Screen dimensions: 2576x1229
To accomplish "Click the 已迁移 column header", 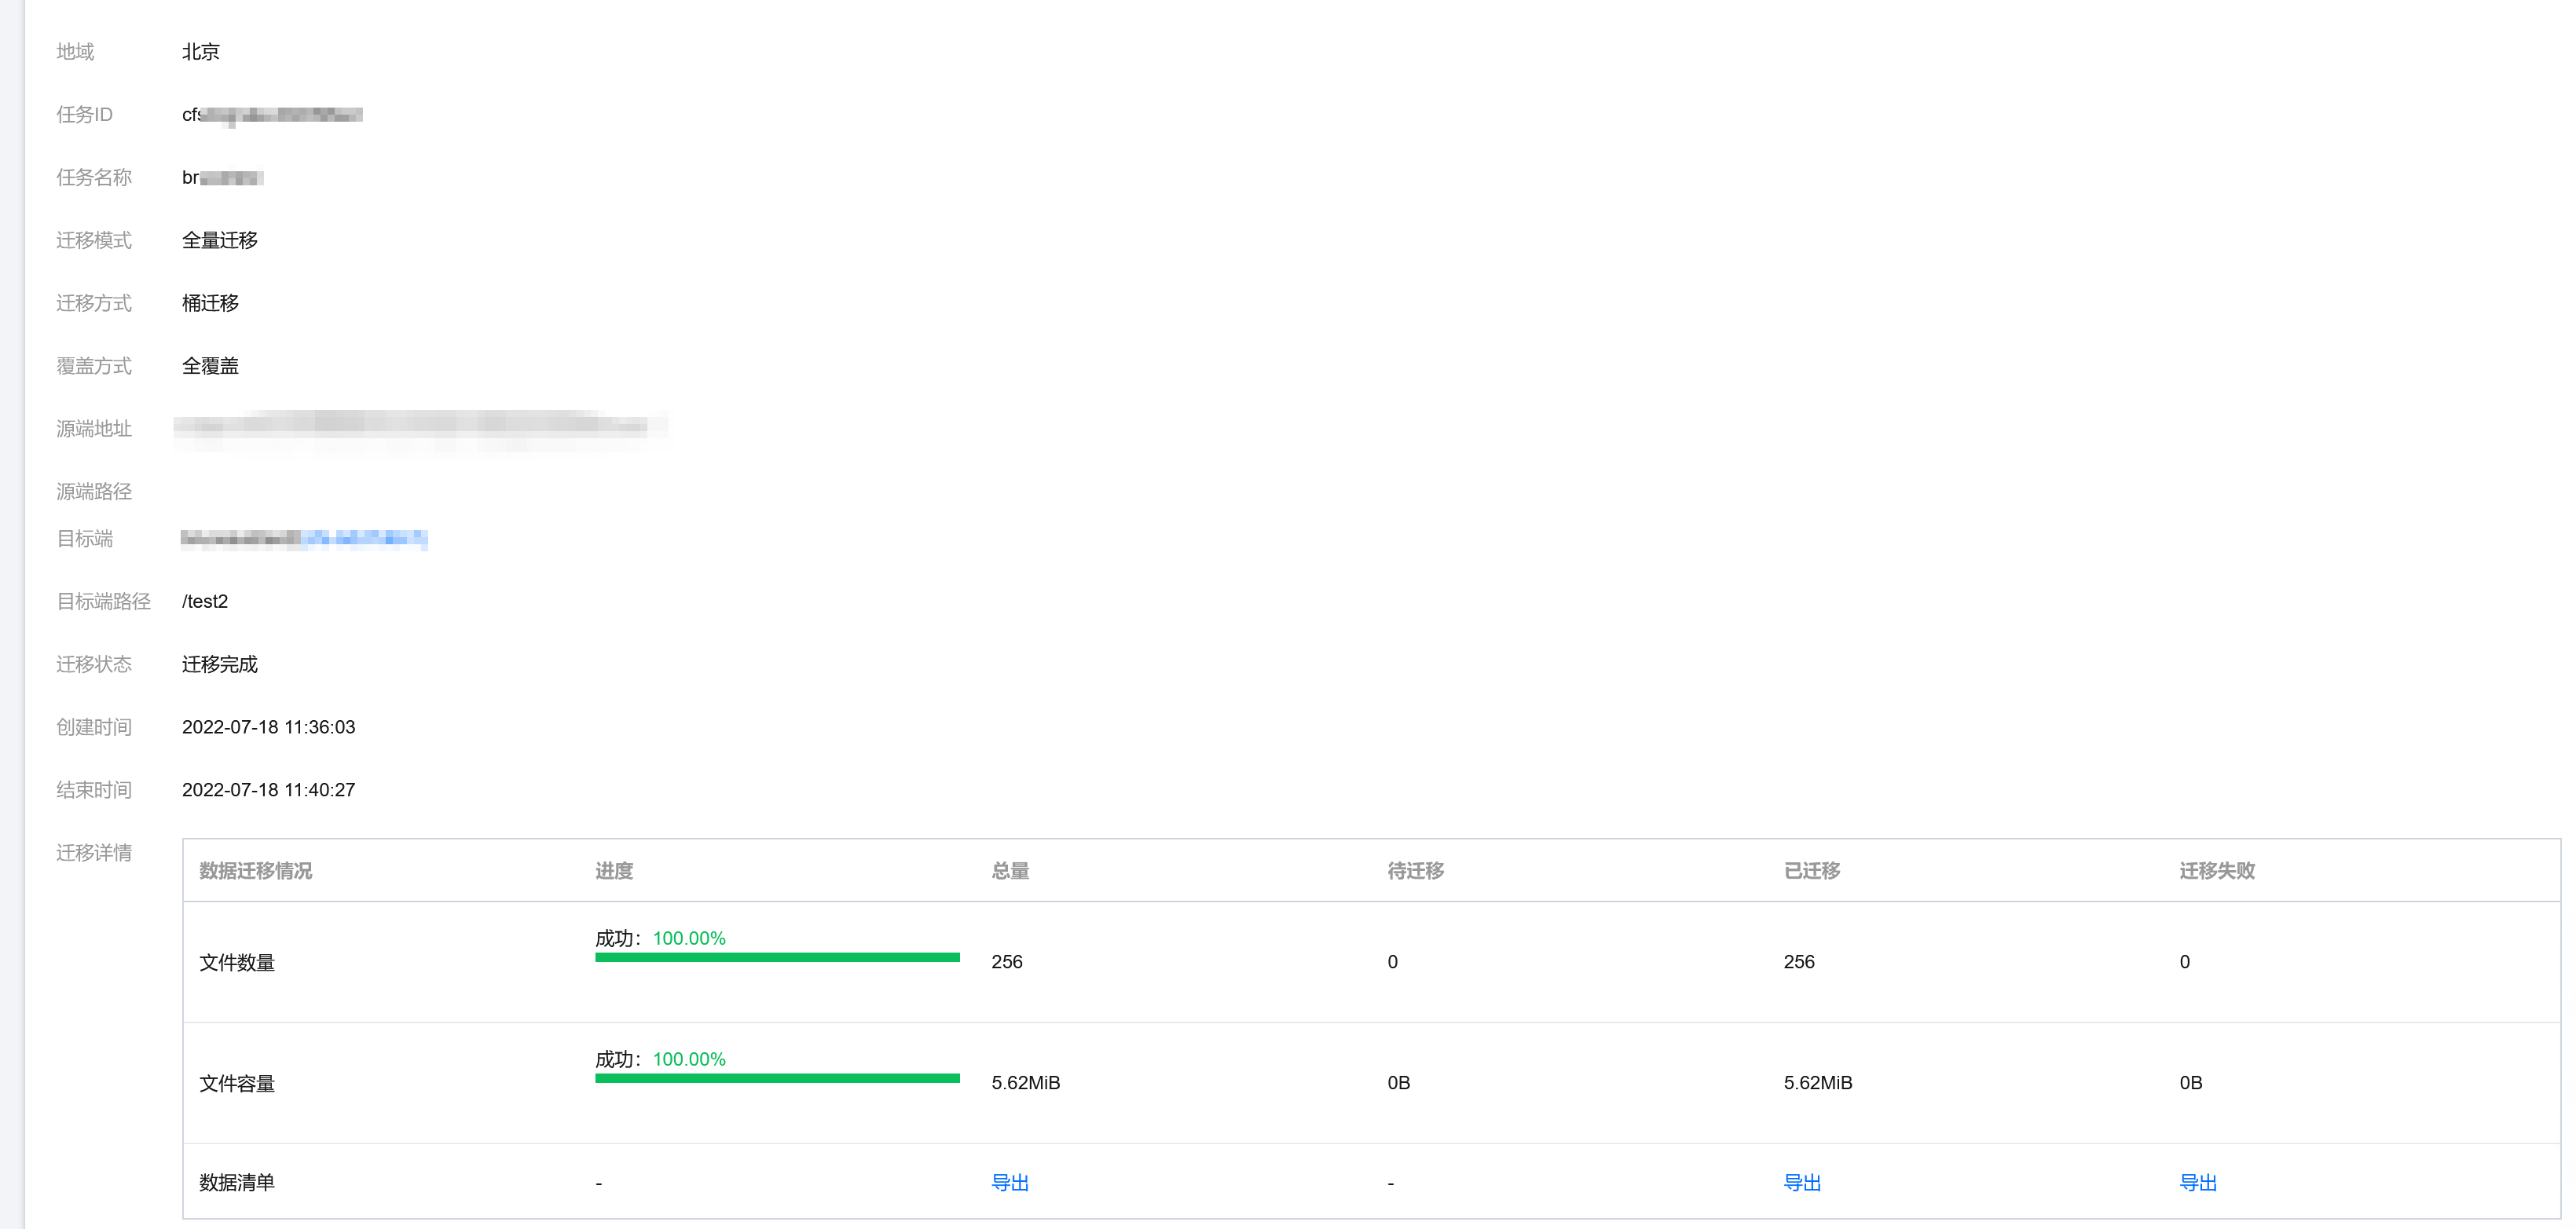I will click(x=1811, y=870).
